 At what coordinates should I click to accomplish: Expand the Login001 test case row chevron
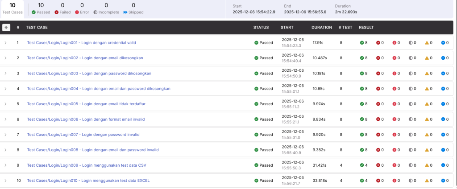click(x=6, y=43)
